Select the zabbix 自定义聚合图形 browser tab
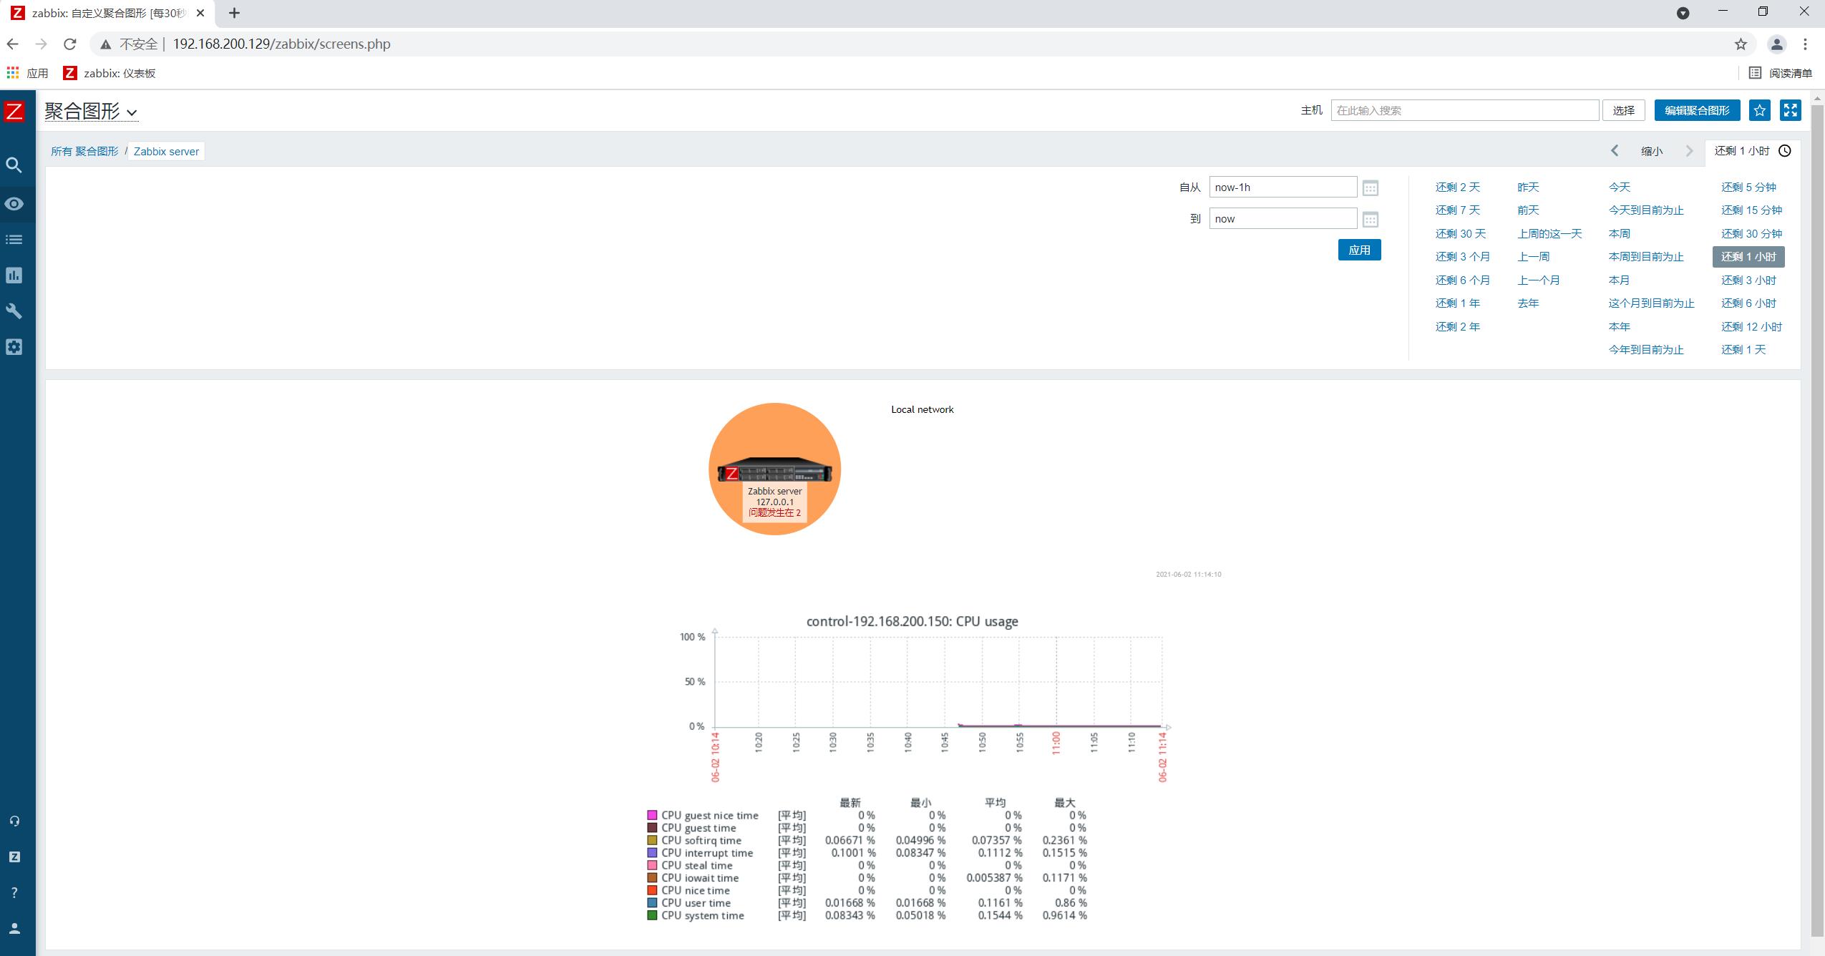The image size is (1825, 956). (109, 13)
